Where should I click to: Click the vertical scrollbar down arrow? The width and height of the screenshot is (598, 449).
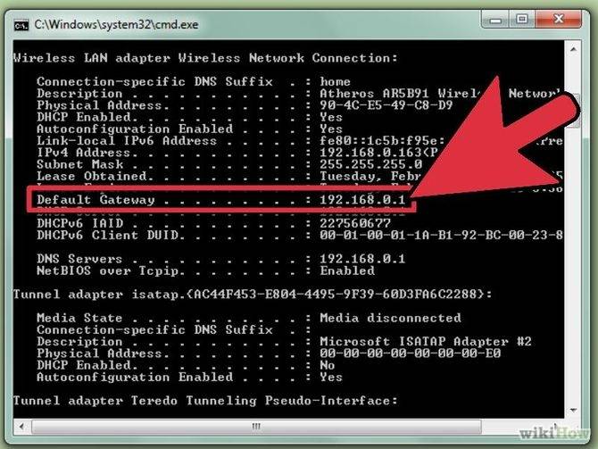coord(573,410)
